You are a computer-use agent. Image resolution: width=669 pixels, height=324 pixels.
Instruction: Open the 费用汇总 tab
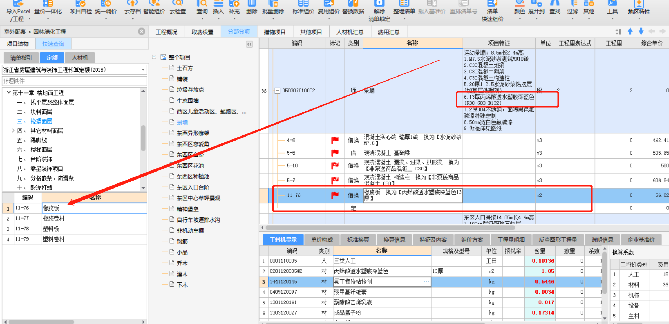(x=389, y=32)
